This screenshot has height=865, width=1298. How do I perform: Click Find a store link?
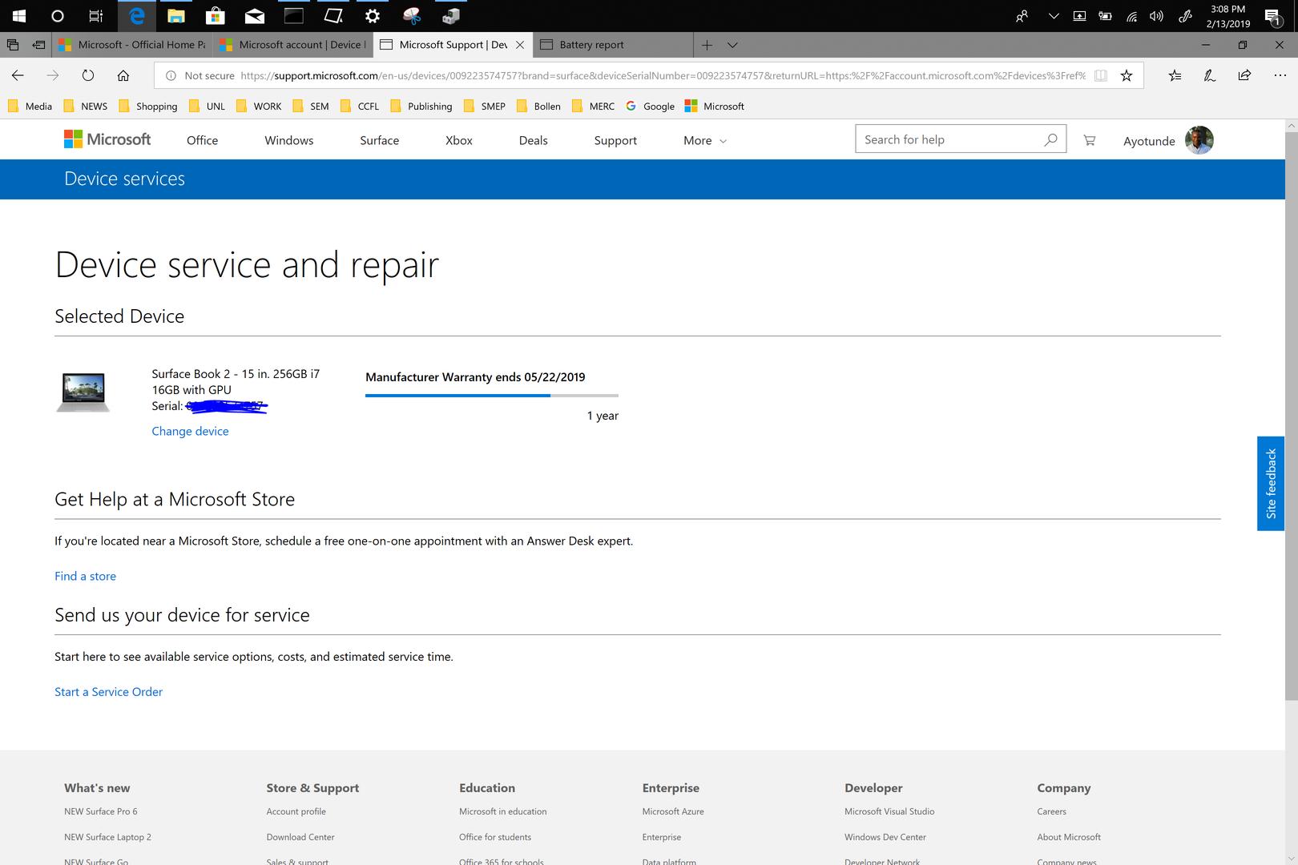[x=85, y=576]
